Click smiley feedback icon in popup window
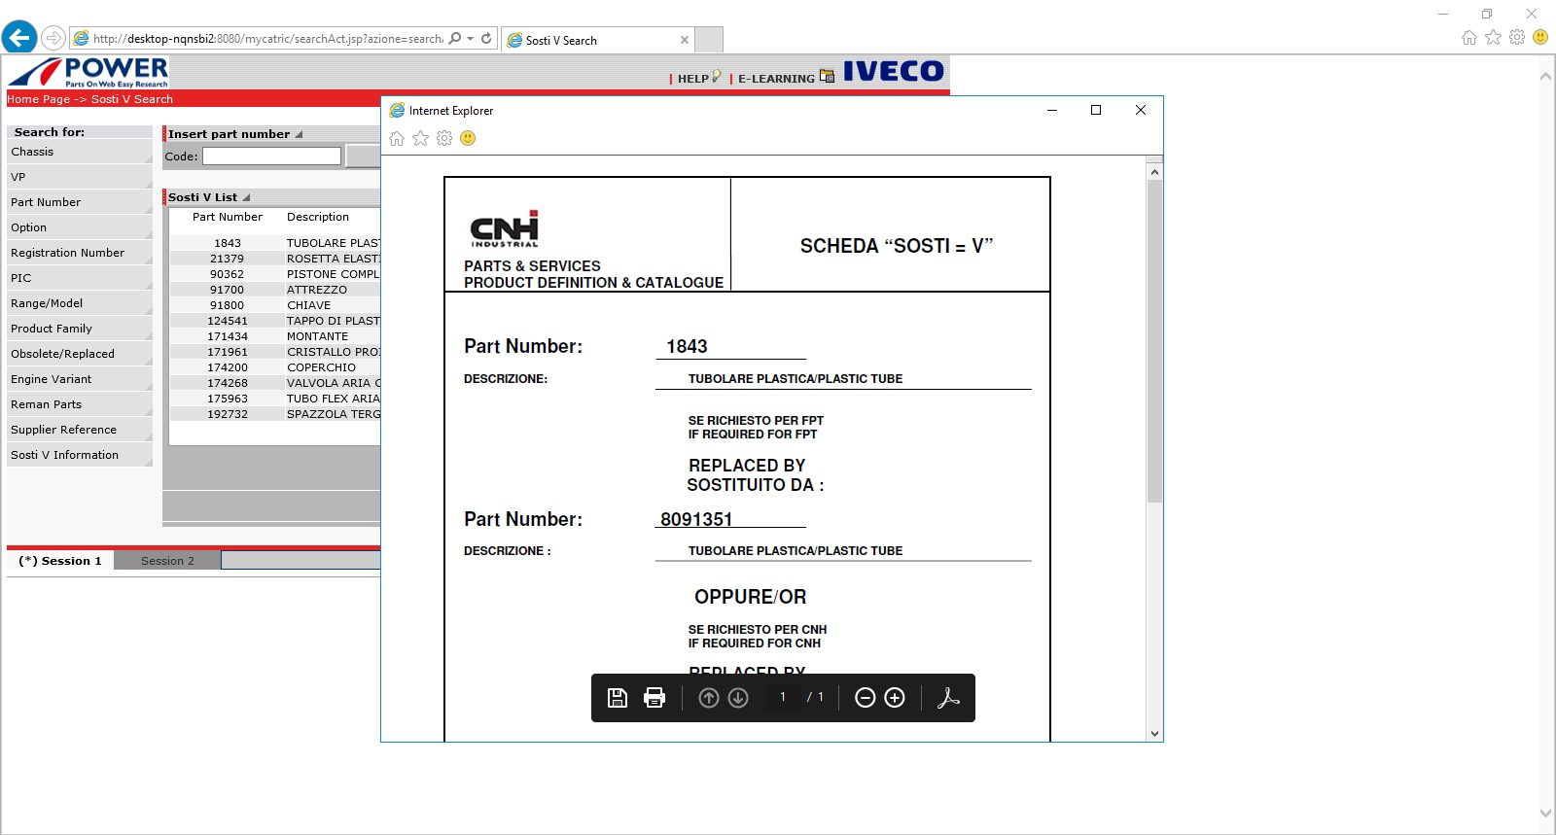The height and width of the screenshot is (835, 1556). point(468,138)
